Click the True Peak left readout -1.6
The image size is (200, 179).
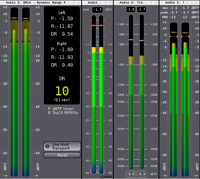click(x=131, y=9)
